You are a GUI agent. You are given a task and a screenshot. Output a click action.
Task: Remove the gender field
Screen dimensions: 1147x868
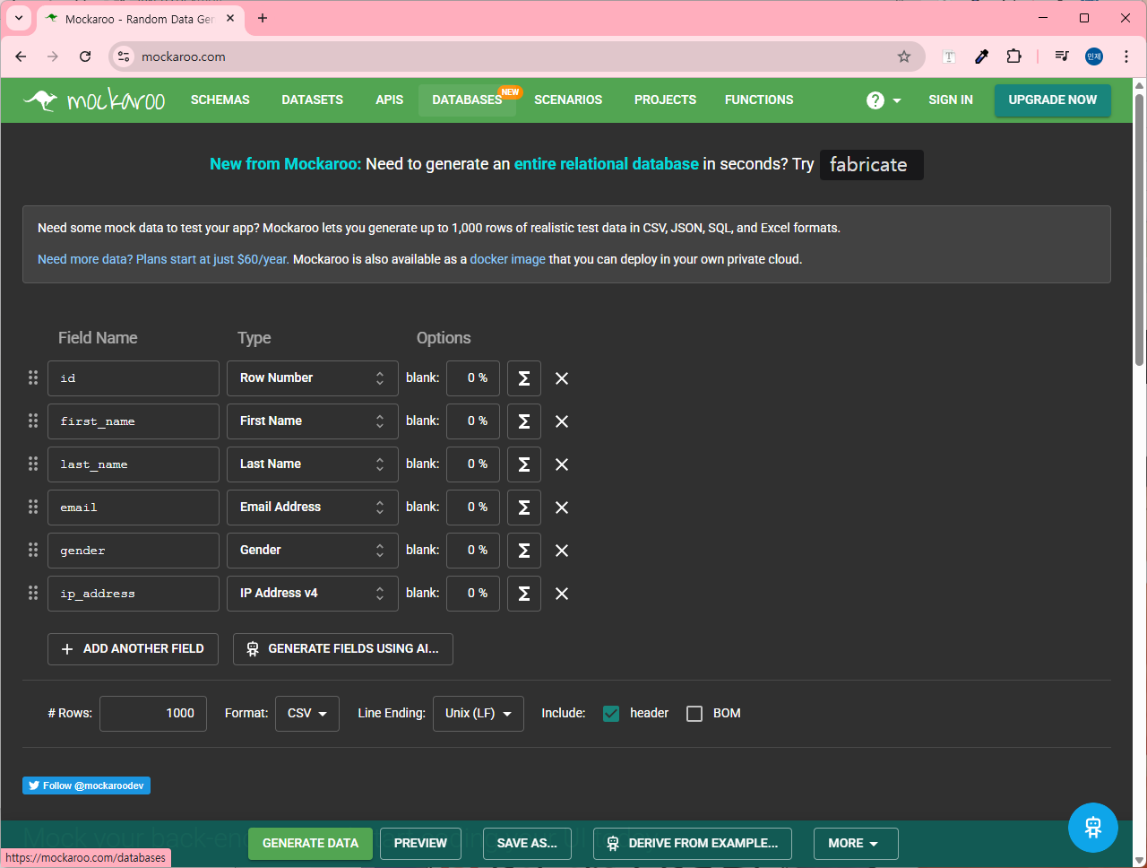(562, 551)
